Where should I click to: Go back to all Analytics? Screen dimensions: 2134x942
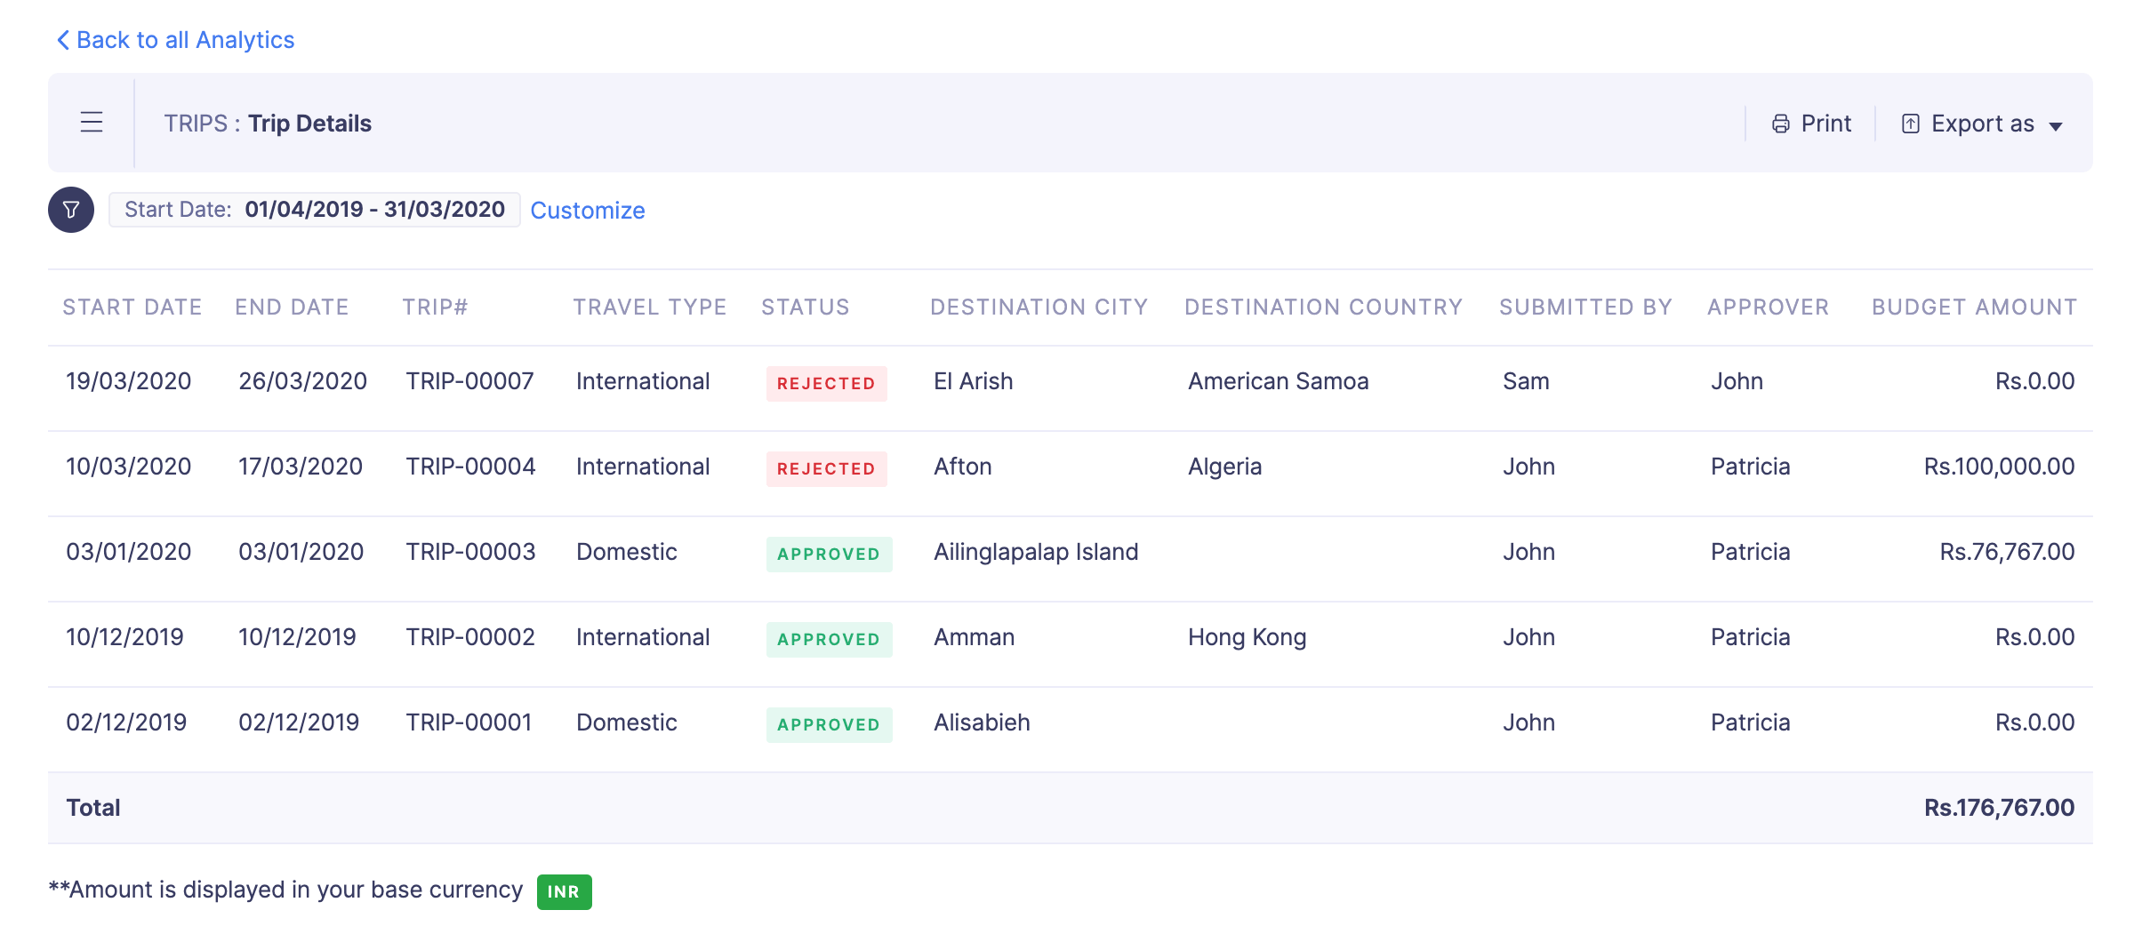(x=175, y=40)
